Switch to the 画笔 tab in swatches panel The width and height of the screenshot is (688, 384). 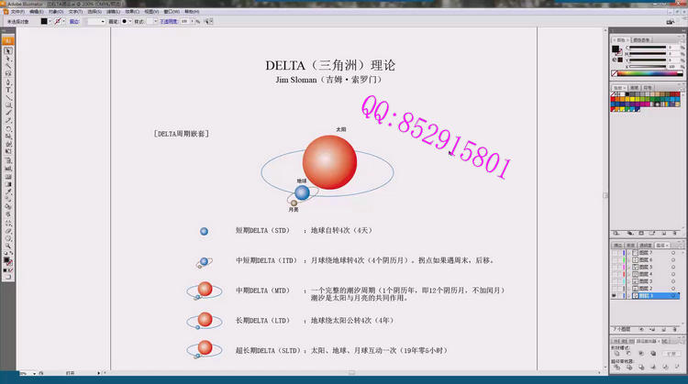tap(632, 88)
